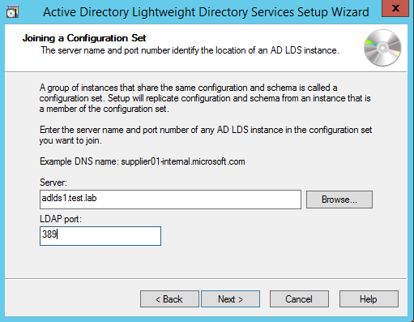Click paragraph starting 'Enter the server name'
414x322 pixels.
[206, 135]
